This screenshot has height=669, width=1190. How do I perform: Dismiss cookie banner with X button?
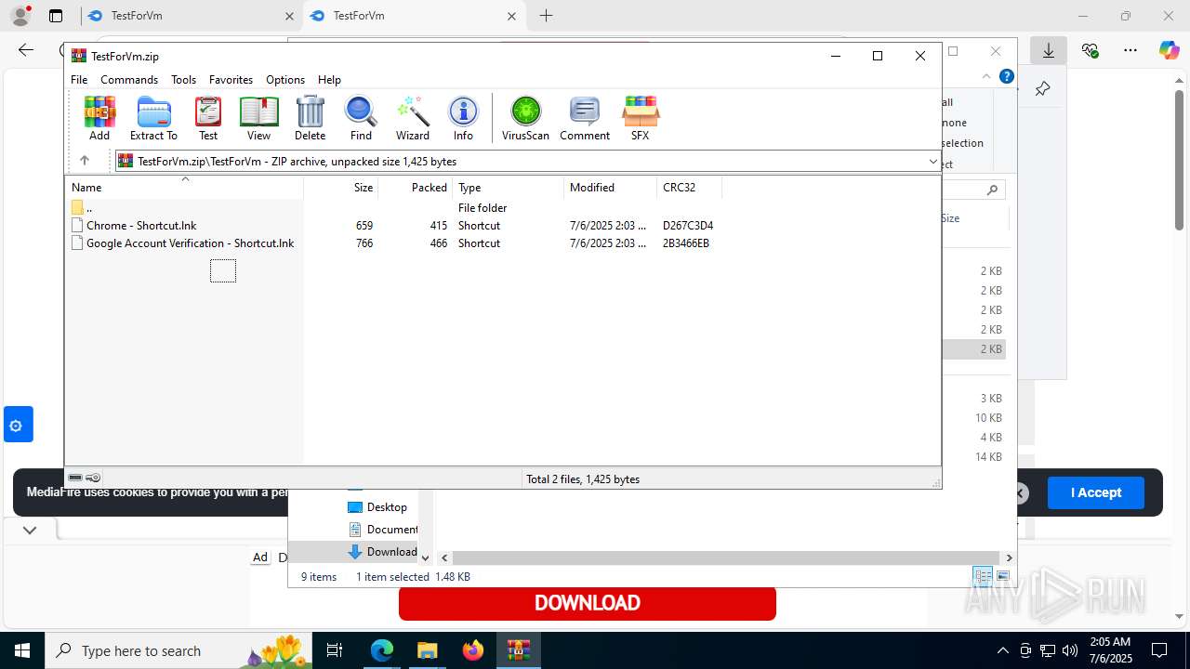pos(1020,492)
